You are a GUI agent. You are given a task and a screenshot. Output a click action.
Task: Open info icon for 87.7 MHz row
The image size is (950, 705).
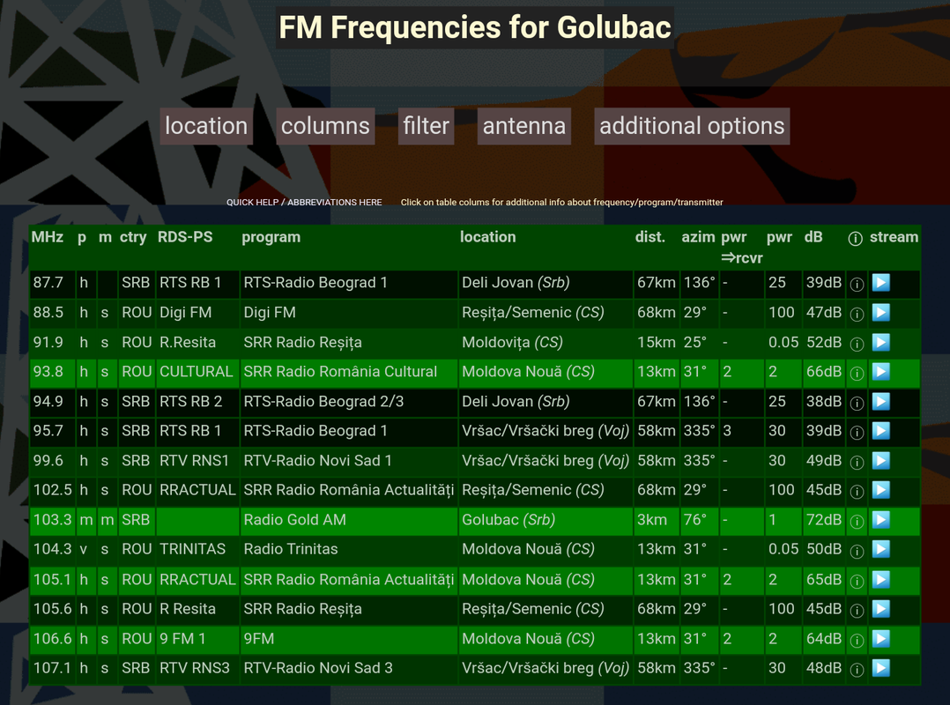click(x=857, y=284)
